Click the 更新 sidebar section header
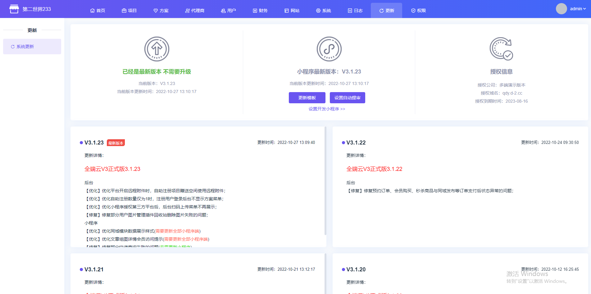591x294 pixels. (x=32, y=30)
